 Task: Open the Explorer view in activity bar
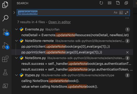pos(5,5)
